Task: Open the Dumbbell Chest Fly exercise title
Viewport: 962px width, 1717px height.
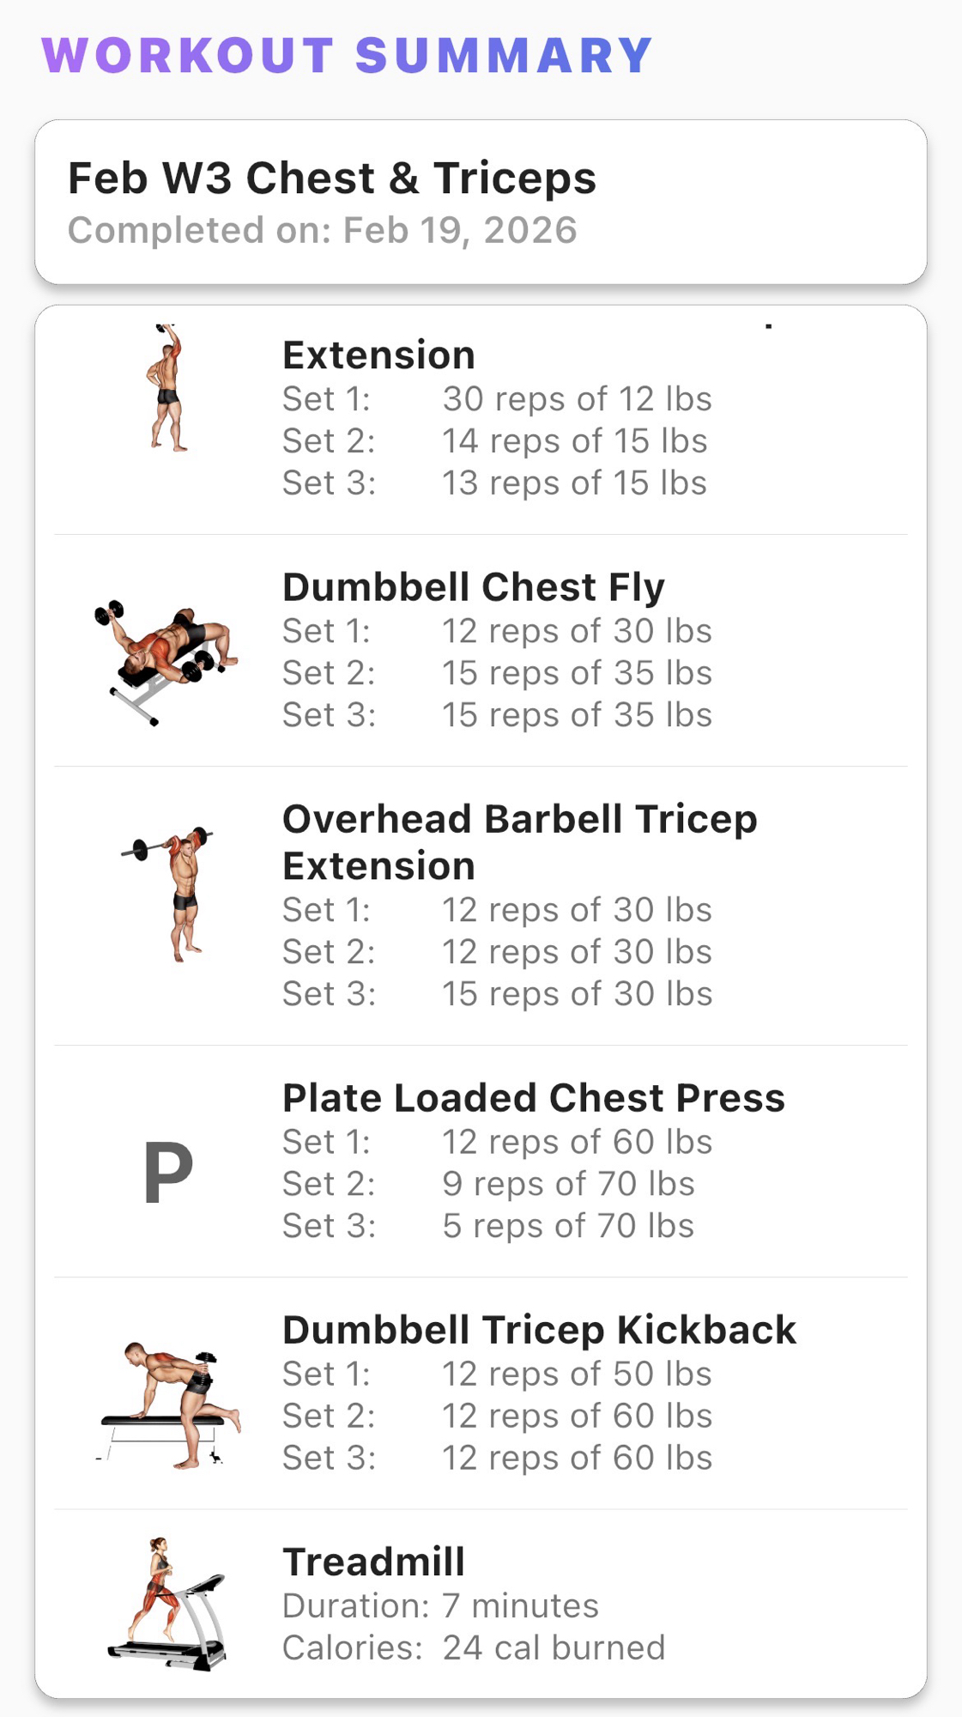Action: pos(473,587)
